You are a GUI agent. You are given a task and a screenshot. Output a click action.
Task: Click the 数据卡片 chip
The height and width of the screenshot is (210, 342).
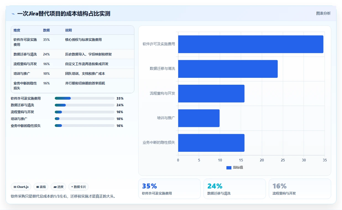point(79,187)
